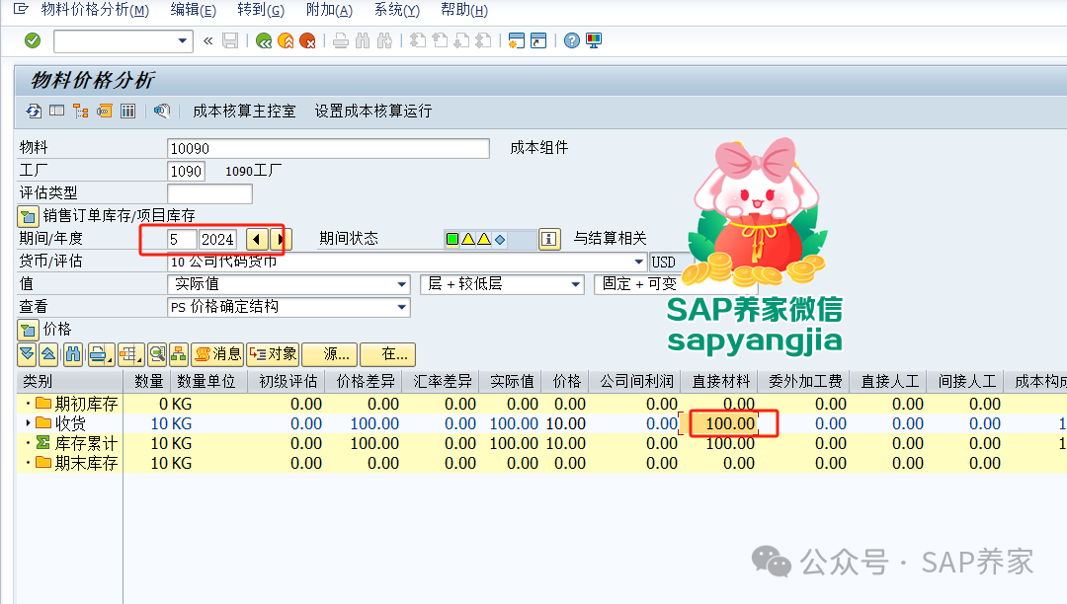Click the period field showing 5

tap(182, 239)
